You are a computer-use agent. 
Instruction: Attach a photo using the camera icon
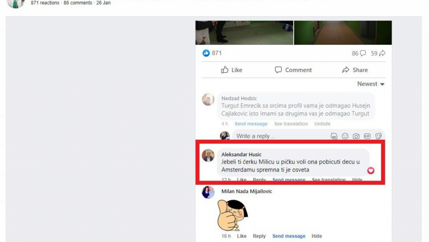[x=356, y=136]
